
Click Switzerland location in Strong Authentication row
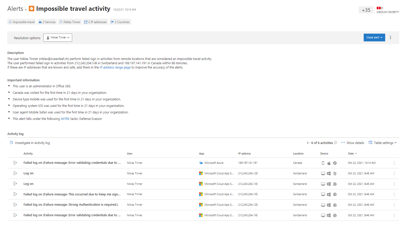[300, 205]
